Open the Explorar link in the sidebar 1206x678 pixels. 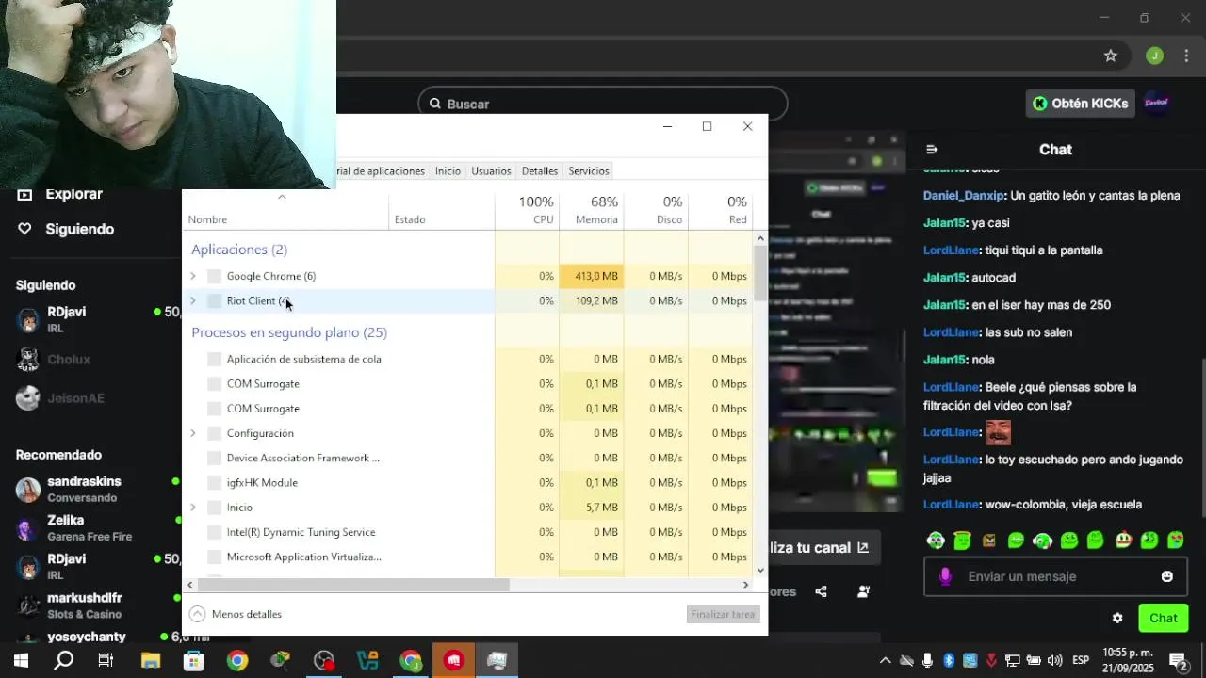tap(73, 194)
